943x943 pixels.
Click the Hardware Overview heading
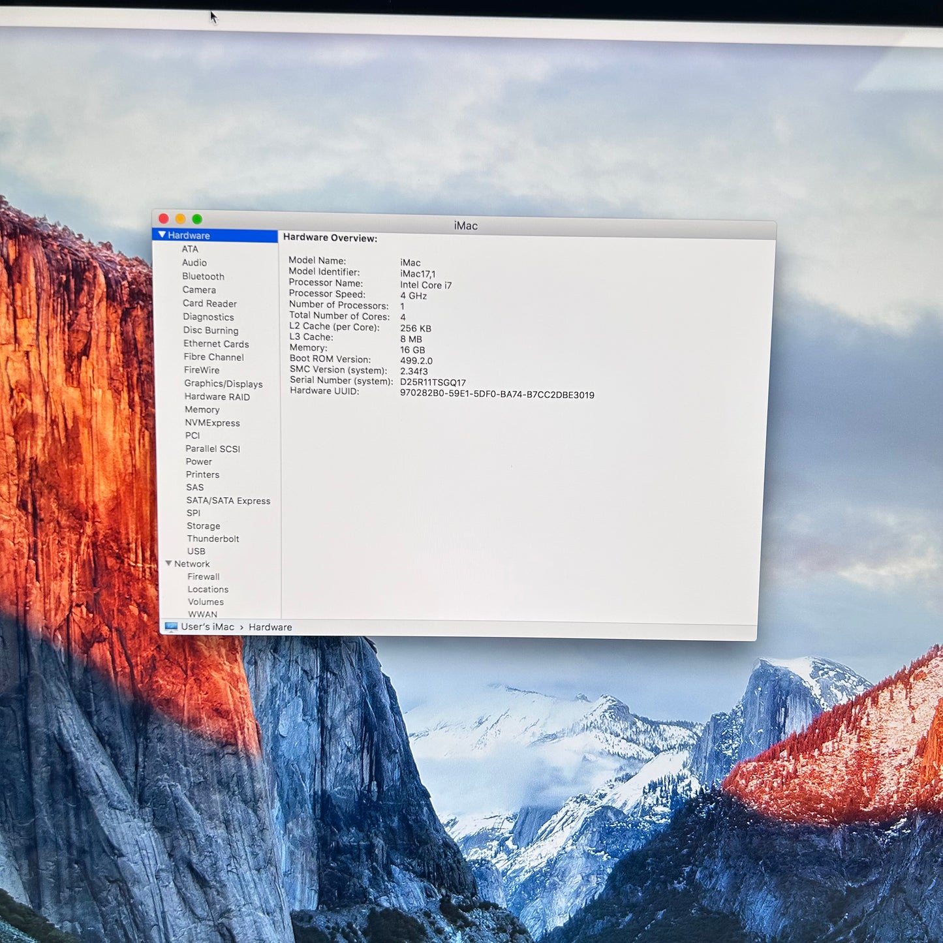(330, 238)
